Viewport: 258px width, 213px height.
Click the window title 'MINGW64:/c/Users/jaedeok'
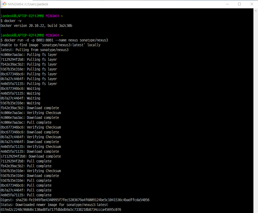point(28,4)
